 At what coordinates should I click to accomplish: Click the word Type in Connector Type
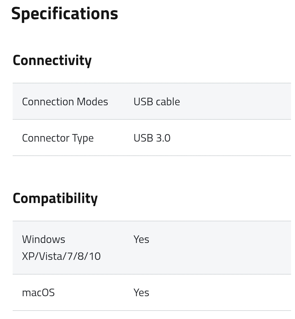coord(83,138)
